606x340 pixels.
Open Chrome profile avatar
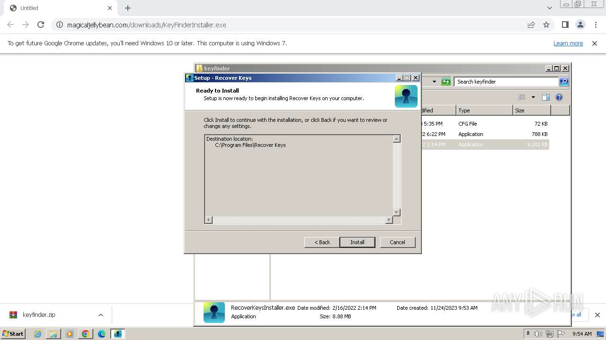click(580, 25)
